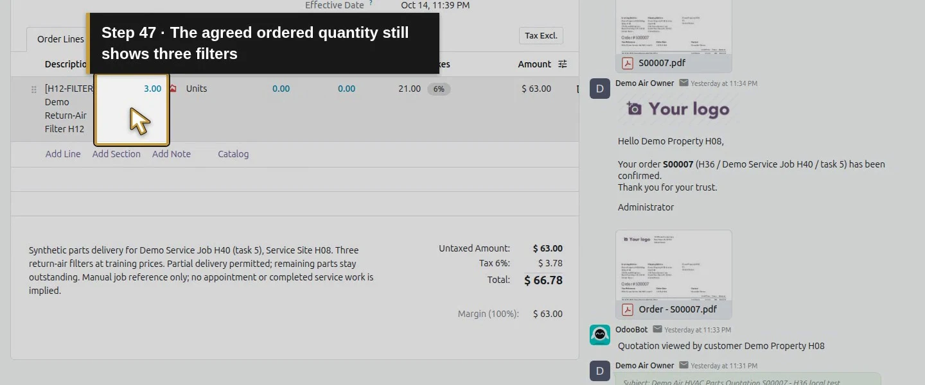925x385 pixels.
Task: Open the Demo Air Owner avatar at 11:34 PM
Action: pyautogui.click(x=600, y=89)
